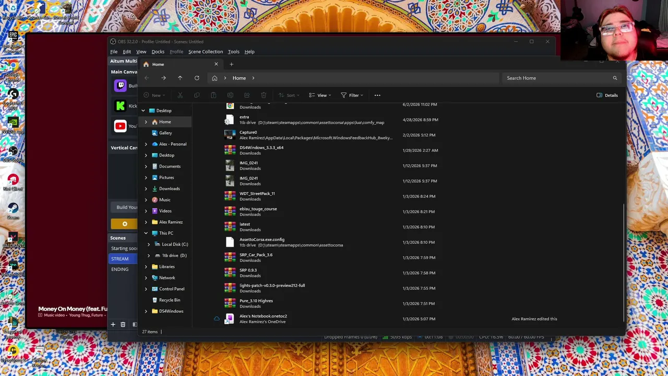Select Gallery in the navigation pane
The height and width of the screenshot is (376, 668).
pos(165,133)
